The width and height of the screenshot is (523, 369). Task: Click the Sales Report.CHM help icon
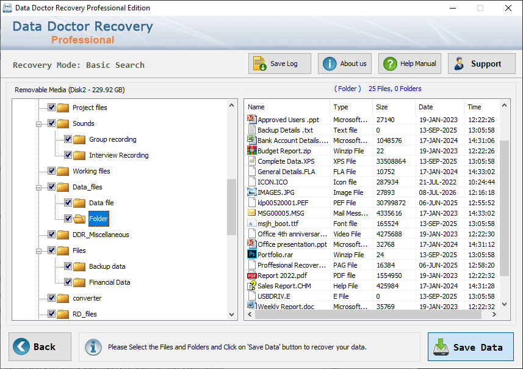pyautogui.click(x=252, y=285)
